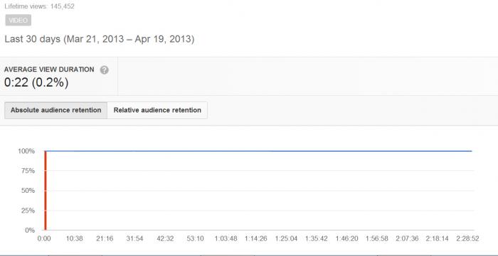Click the 1:14:26 time axis label

[256, 238]
